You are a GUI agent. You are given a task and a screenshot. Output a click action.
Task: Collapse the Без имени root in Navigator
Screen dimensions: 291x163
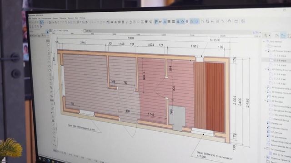(264, 42)
